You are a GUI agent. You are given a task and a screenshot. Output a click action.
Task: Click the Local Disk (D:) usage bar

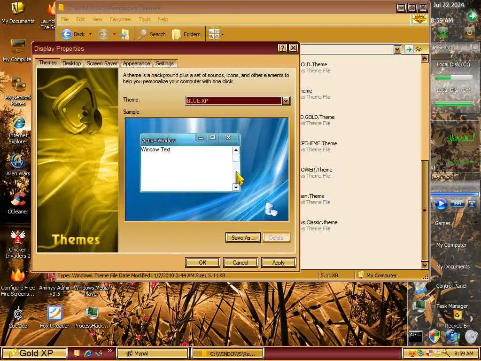tap(454, 103)
